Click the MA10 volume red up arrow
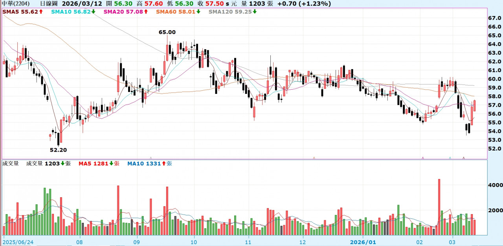Screen dimensions: 503x246 (163, 163)
